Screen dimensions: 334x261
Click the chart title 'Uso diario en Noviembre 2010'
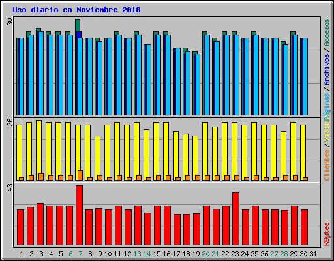pyautogui.click(x=76, y=10)
